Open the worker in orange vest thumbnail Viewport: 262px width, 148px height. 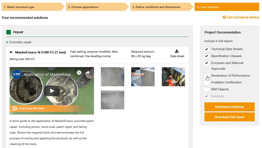[173, 77]
